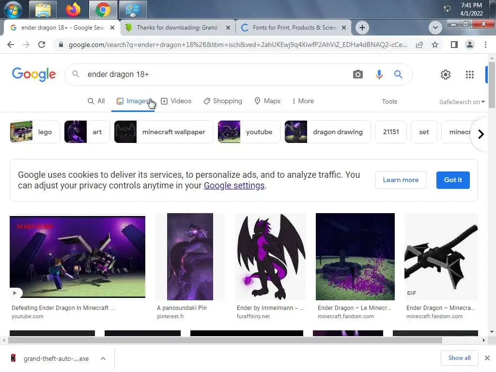Select the 21151 filter chip
The height and width of the screenshot is (372, 496).
point(391,132)
